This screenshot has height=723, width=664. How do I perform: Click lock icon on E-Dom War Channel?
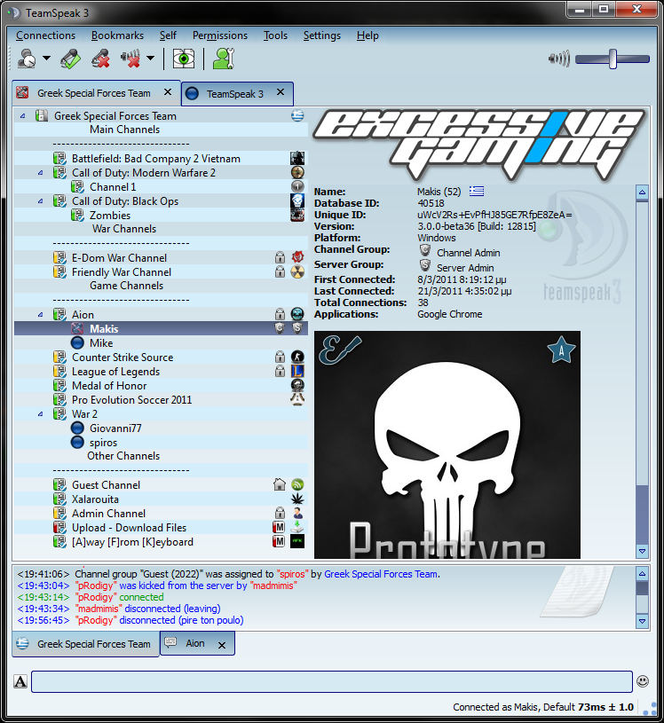click(280, 257)
